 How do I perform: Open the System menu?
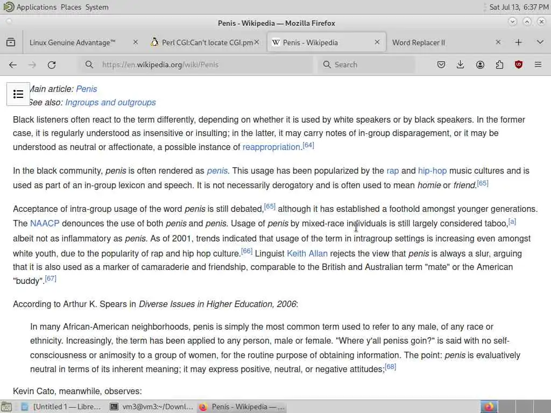[97, 7]
